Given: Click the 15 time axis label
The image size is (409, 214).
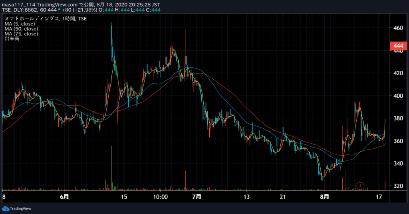Looking at the screenshot, I should pos(124,197).
